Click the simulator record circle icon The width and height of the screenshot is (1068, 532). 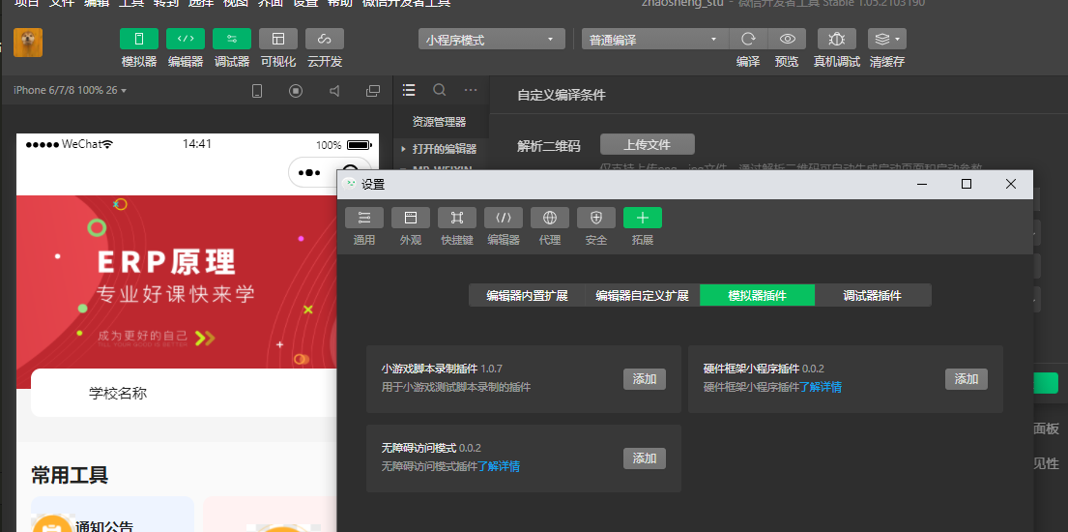click(296, 91)
